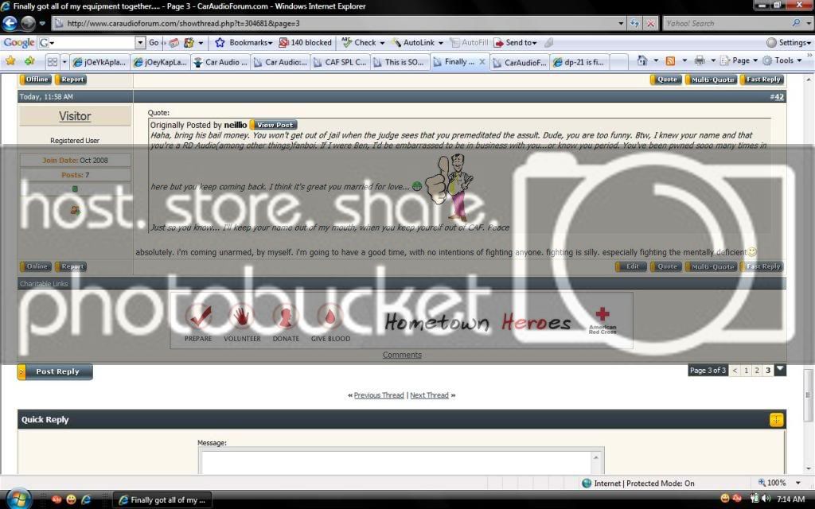This screenshot has width=815, height=509.
Task: Collapse the Quick Reply panel
Action: (776, 420)
